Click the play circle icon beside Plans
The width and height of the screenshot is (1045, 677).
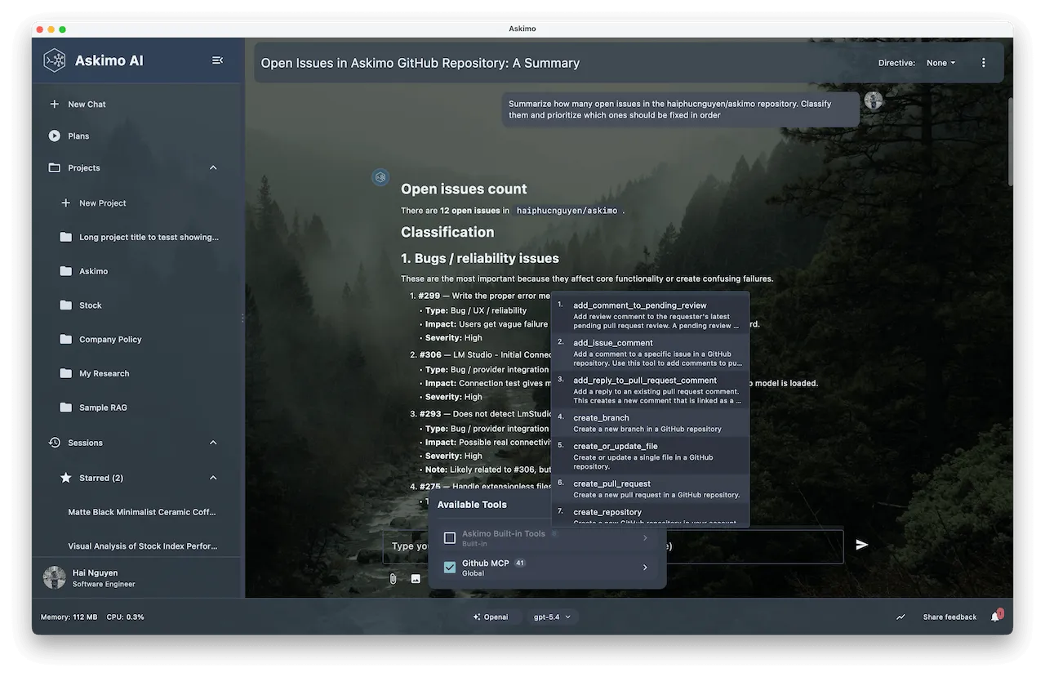click(55, 136)
